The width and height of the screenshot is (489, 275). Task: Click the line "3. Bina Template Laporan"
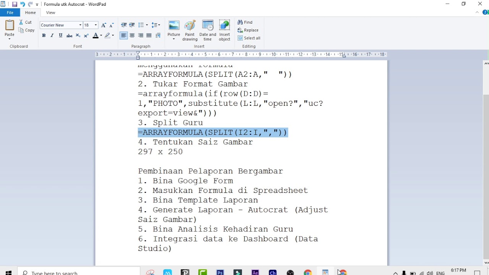pos(198,200)
